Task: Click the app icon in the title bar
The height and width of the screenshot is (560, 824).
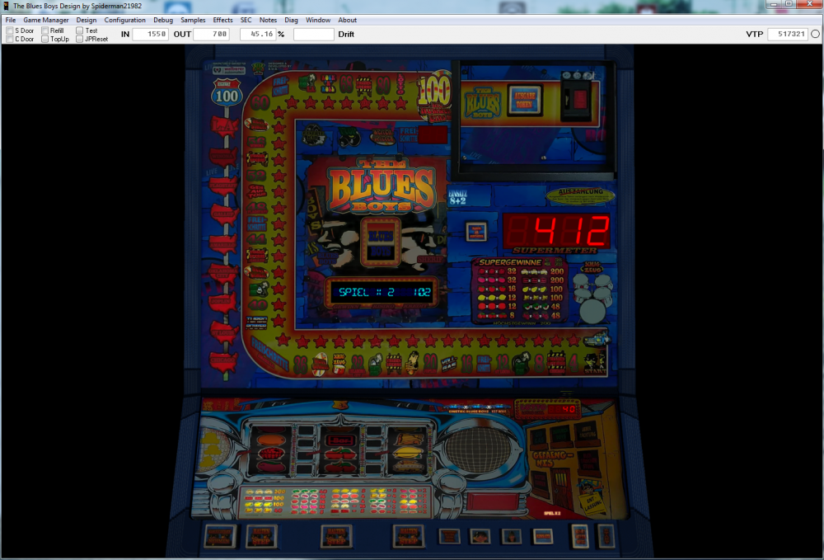Action: [x=7, y=6]
